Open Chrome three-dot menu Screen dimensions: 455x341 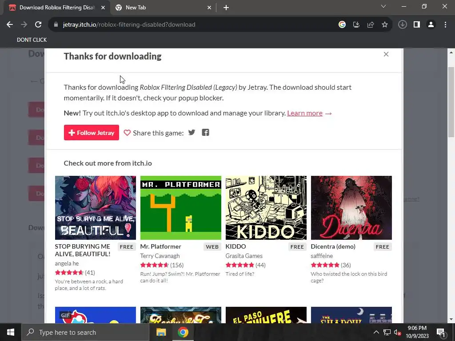(x=445, y=25)
